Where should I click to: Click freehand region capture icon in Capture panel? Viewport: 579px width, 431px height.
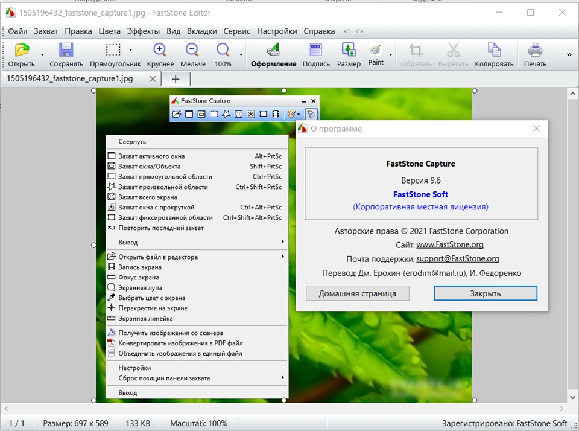[x=226, y=114]
